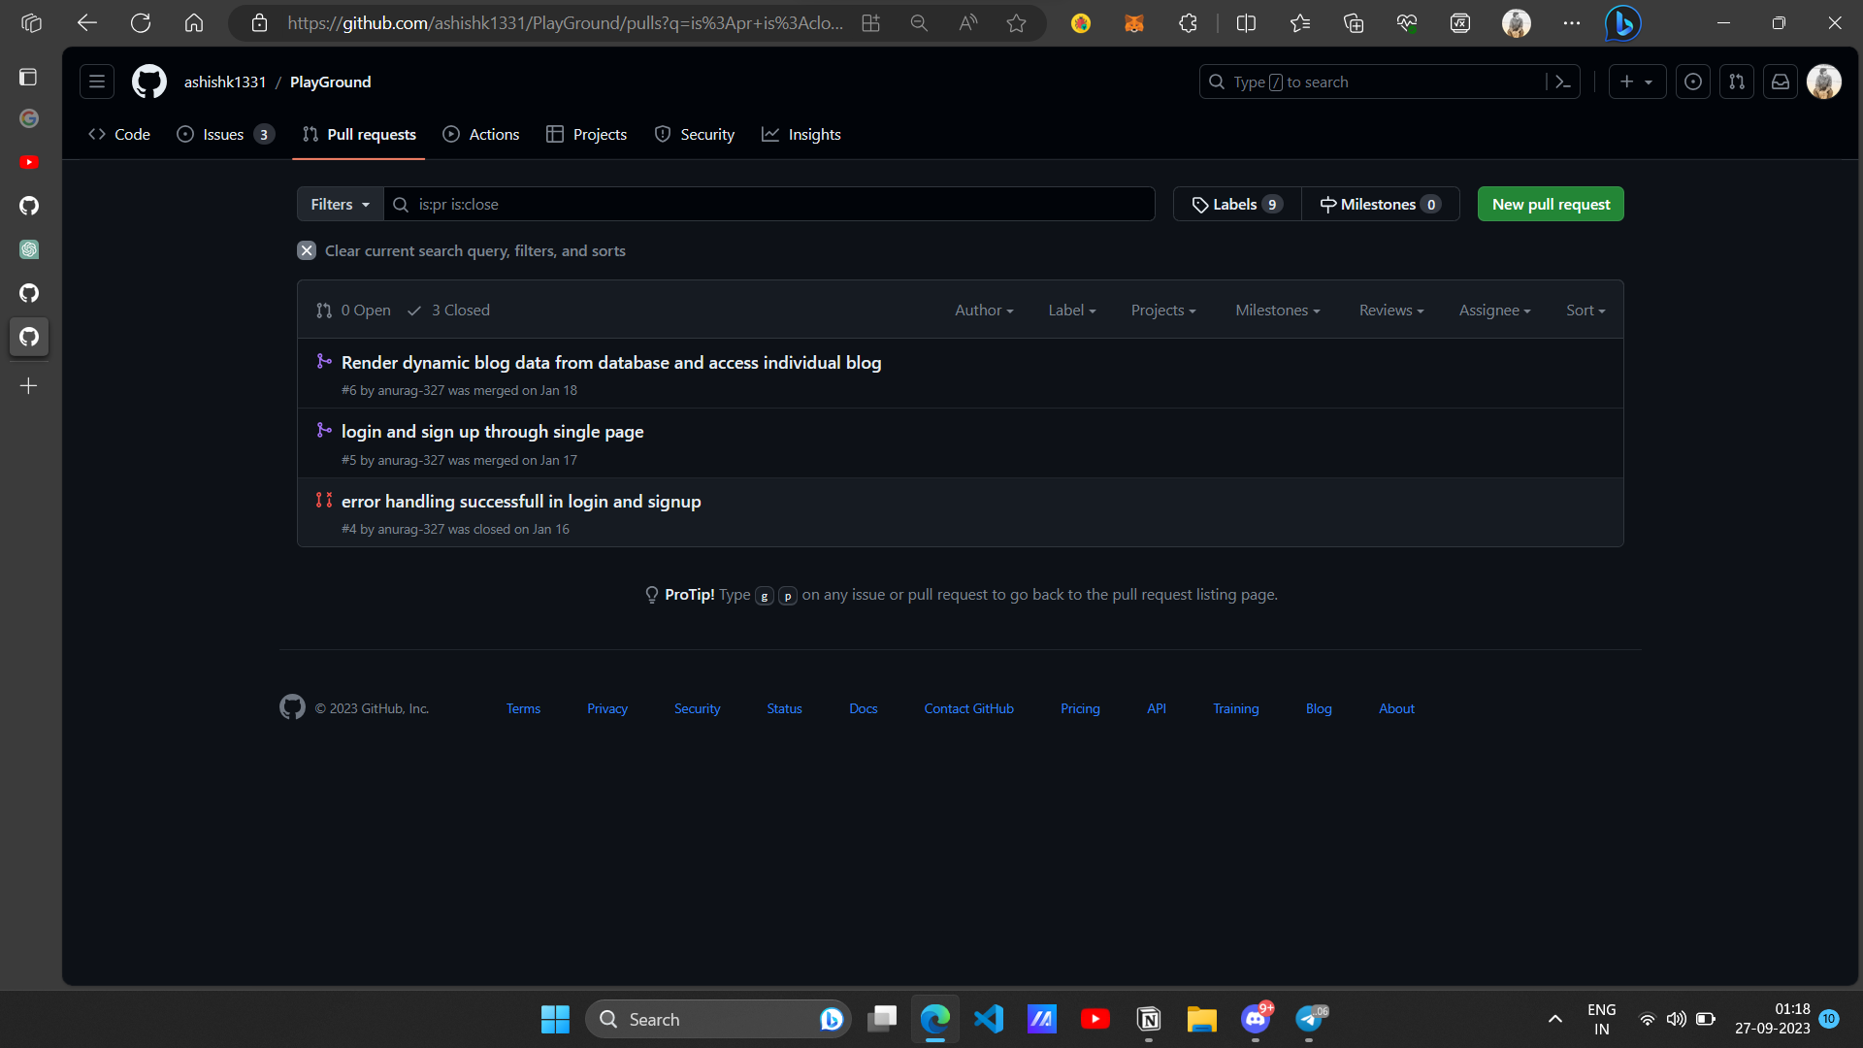Open your pull requests via header icon
This screenshot has height=1048, width=1863.
[x=1737, y=82]
